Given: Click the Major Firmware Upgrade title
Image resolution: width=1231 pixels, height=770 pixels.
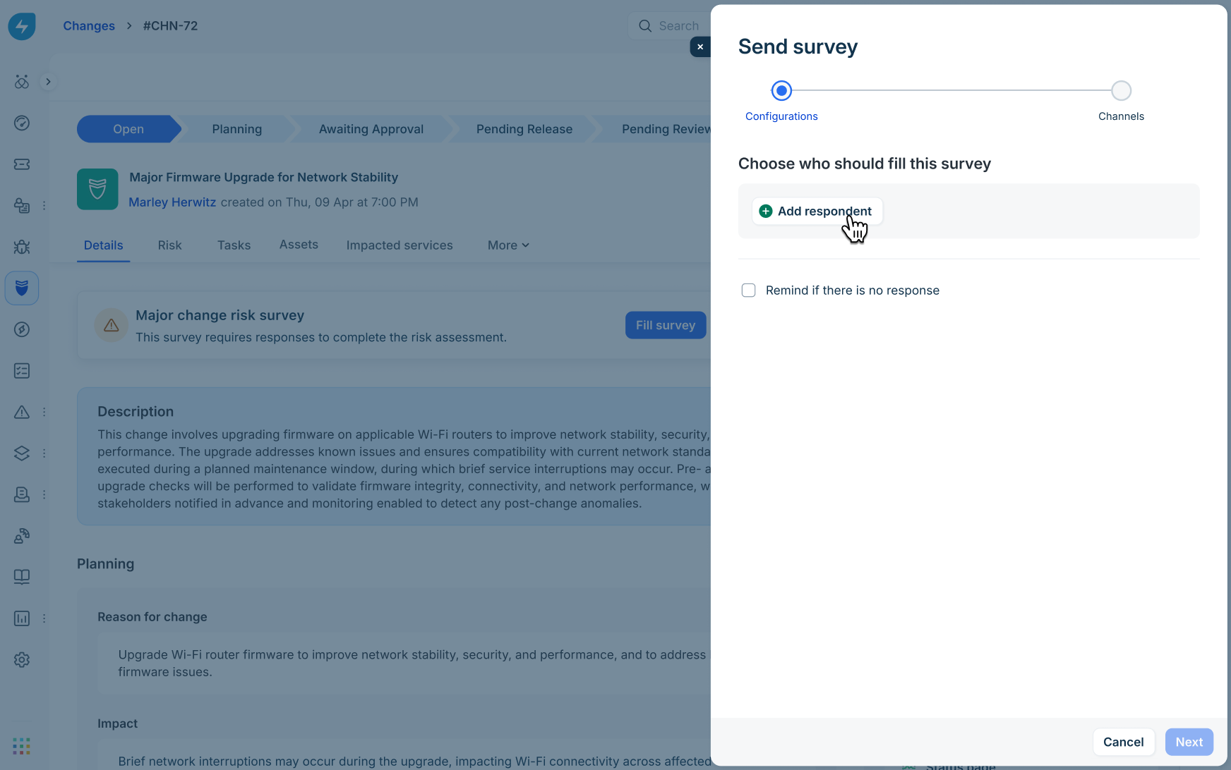Looking at the screenshot, I should point(264,178).
